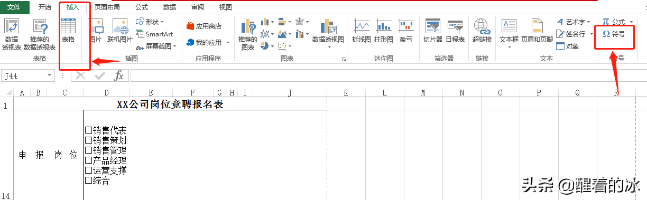Switch to the Page Layout (页面布局) tab
647x200 pixels.
(107, 7)
